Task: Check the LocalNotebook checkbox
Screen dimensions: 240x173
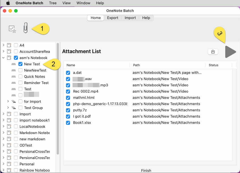Action: [x=16, y=126]
